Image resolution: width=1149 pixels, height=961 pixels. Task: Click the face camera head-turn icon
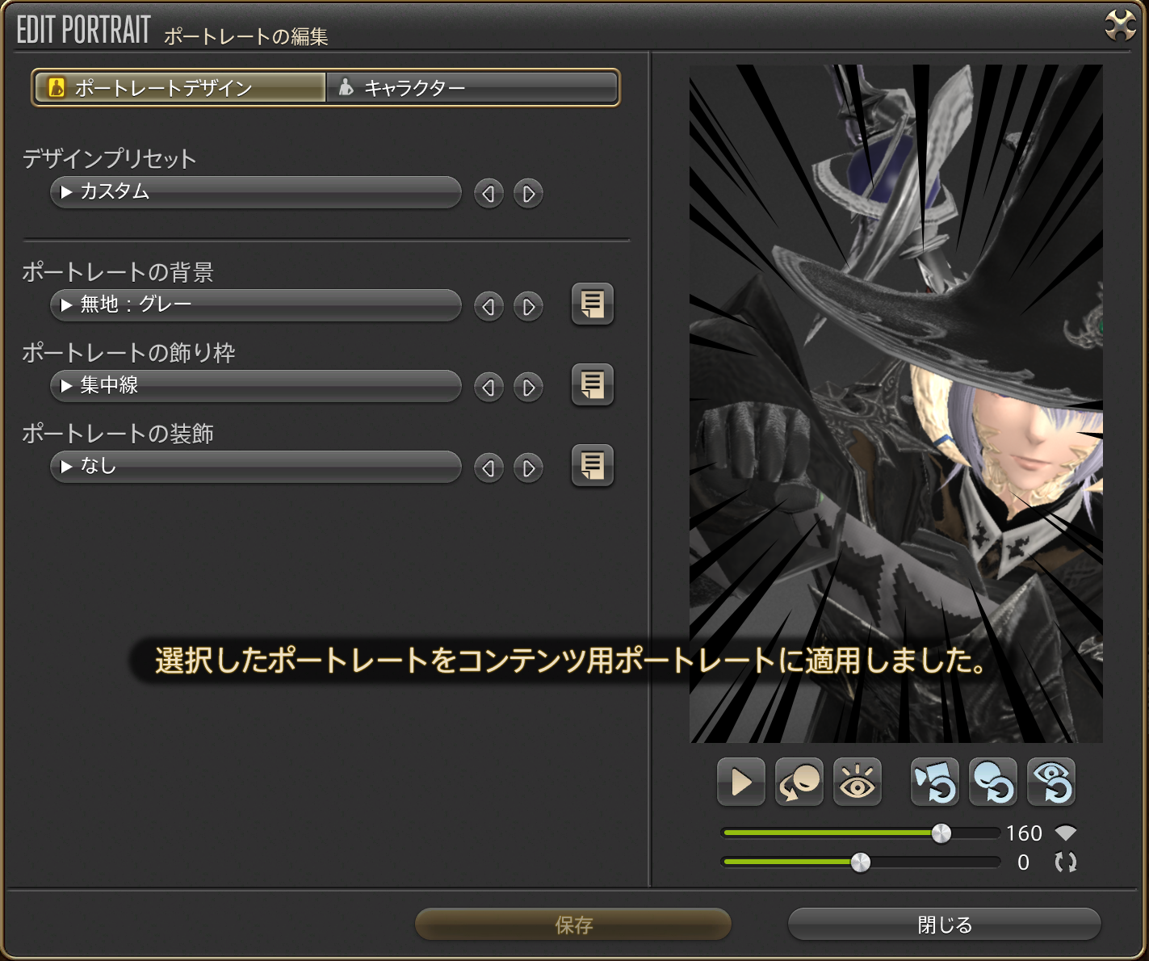pyautogui.click(x=799, y=782)
